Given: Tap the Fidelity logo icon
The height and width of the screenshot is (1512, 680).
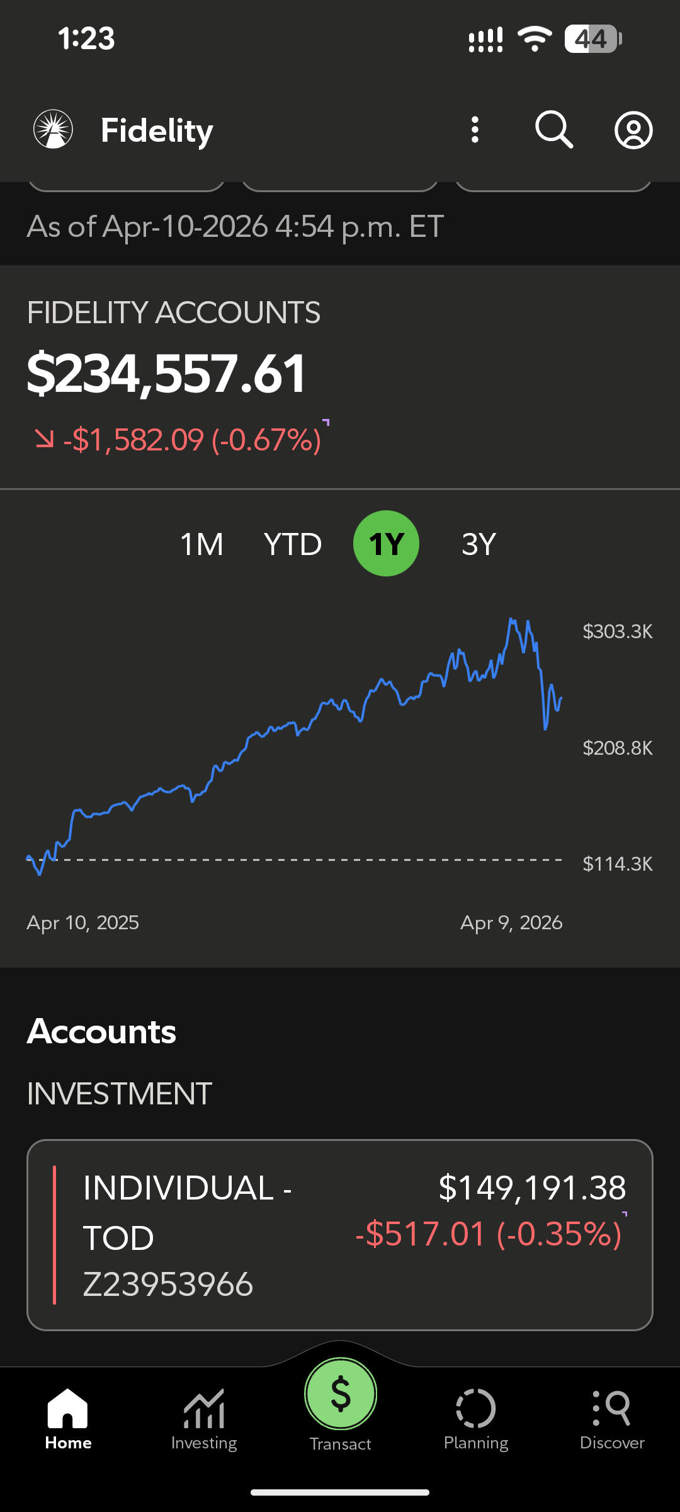Looking at the screenshot, I should (x=54, y=130).
